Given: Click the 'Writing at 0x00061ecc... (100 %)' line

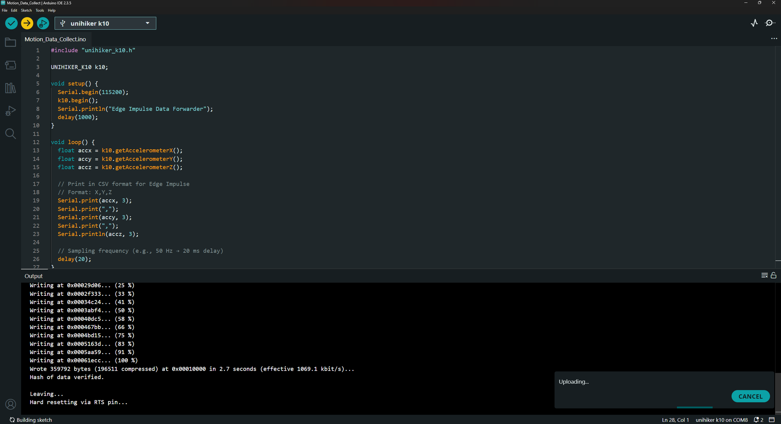Looking at the screenshot, I should [x=84, y=360].
